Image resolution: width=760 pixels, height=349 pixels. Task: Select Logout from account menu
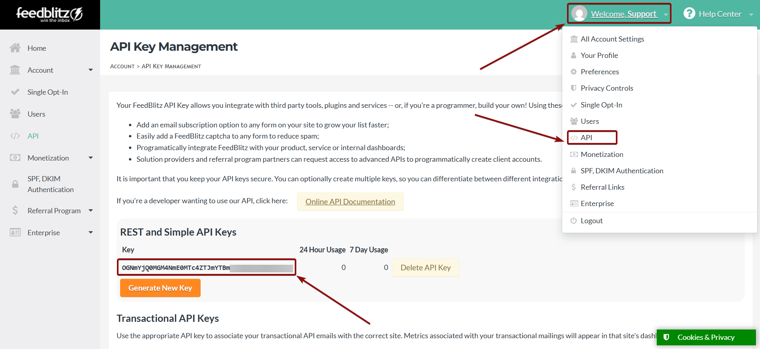(592, 220)
